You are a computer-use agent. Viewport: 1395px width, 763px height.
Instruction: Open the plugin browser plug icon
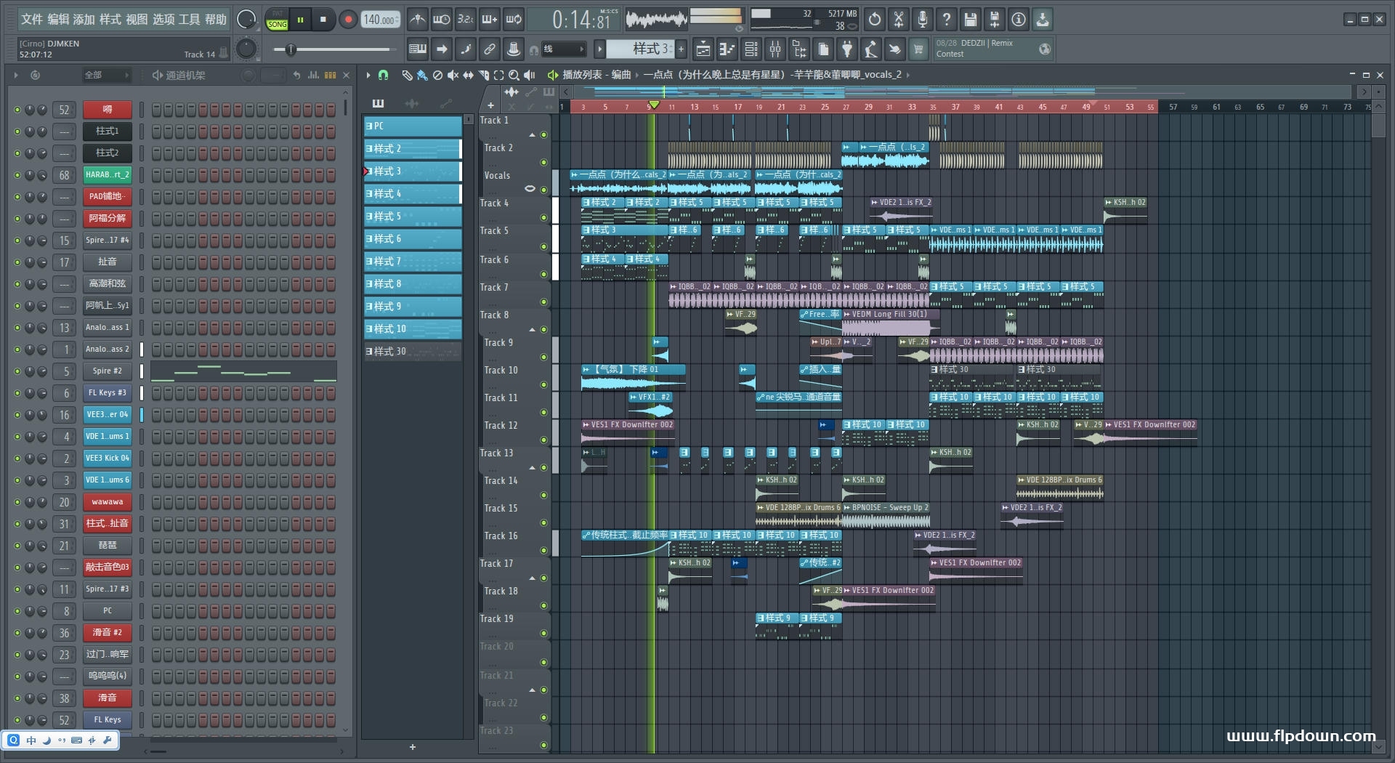click(x=847, y=49)
